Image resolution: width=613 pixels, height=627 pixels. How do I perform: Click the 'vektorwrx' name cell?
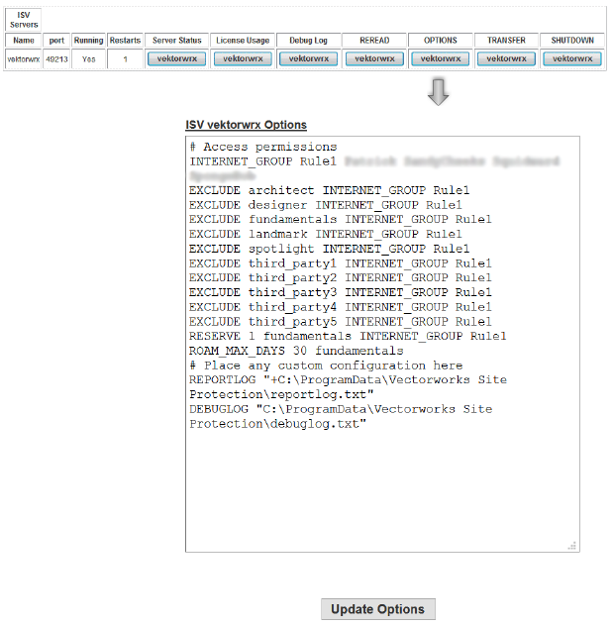click(24, 59)
